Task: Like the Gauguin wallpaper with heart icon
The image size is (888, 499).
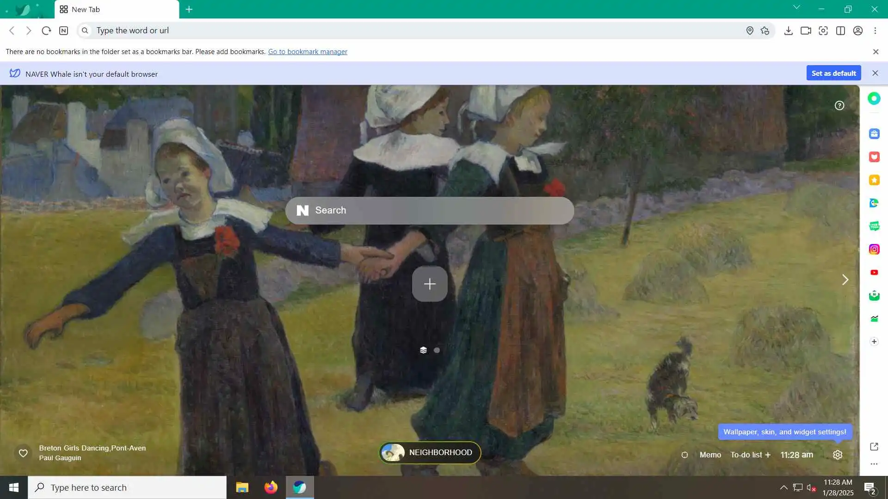Action: coord(23,453)
